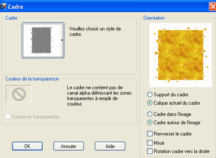Close the Cadre dialog window
Image resolution: width=216 pixels, height=158 pixels.
(213, 7)
